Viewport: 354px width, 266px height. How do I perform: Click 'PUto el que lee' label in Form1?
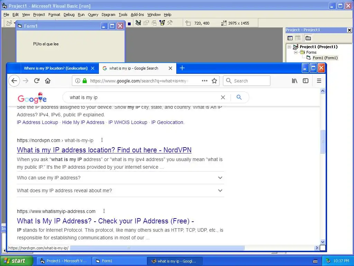(46, 44)
